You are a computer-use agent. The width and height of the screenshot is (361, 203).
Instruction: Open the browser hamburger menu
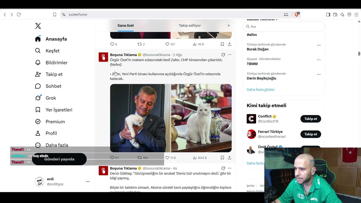(x=356, y=14)
